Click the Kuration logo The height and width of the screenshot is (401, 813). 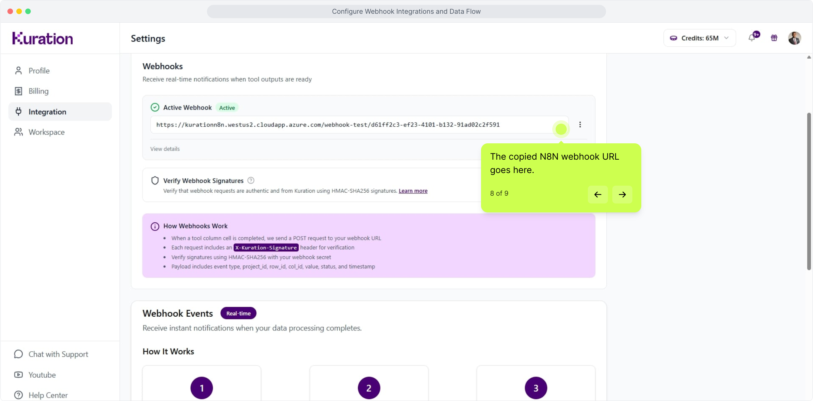[x=43, y=38]
